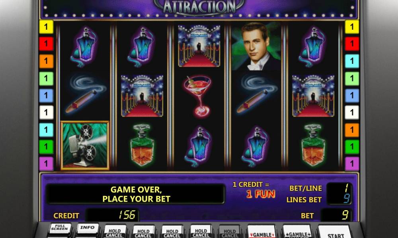Click the FULL SCREEN button
The height and width of the screenshot is (238, 398).
point(60,229)
